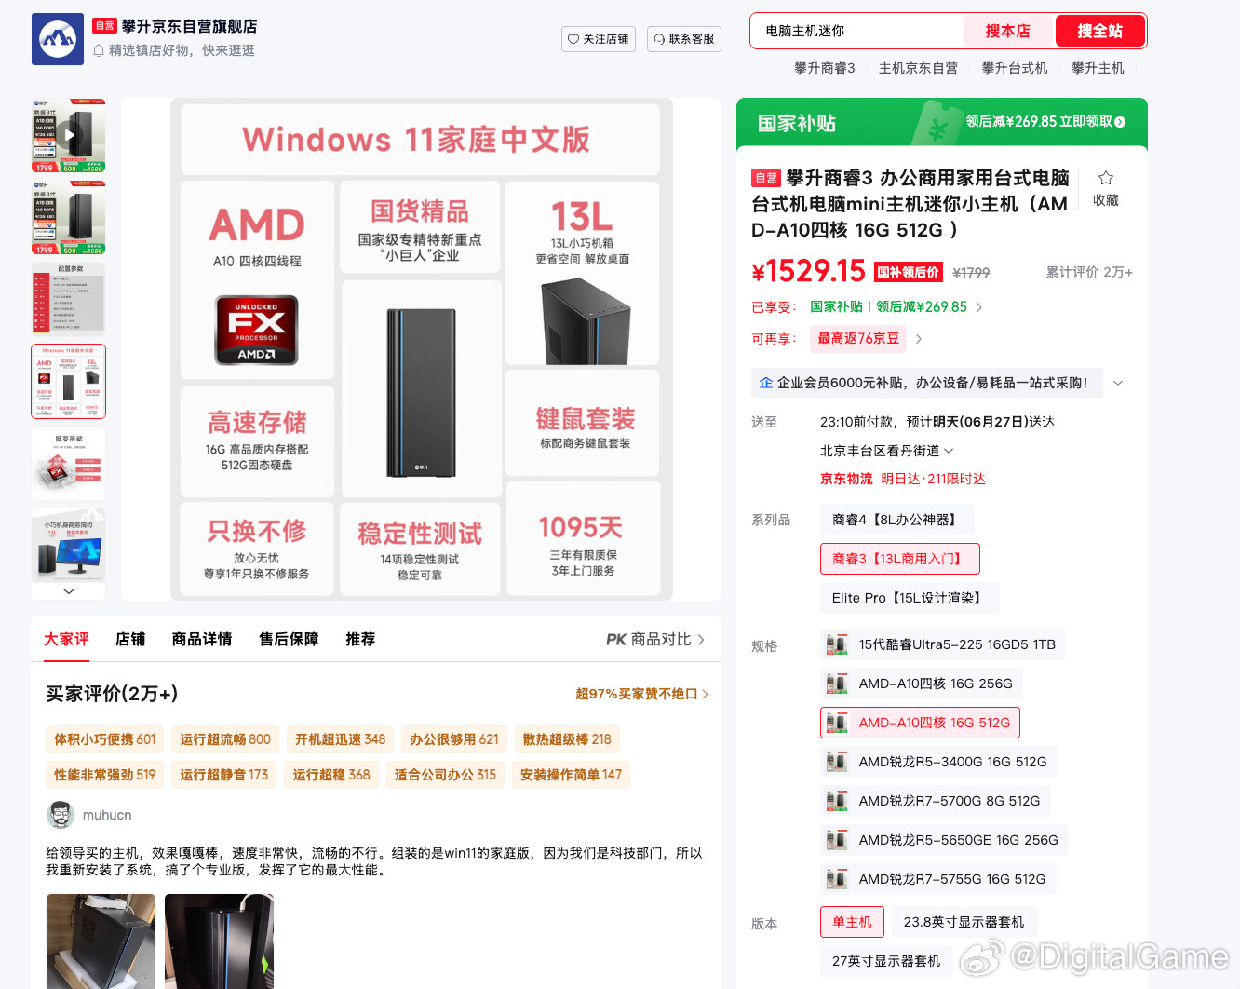Click the 搜全站 button

coord(1099,31)
